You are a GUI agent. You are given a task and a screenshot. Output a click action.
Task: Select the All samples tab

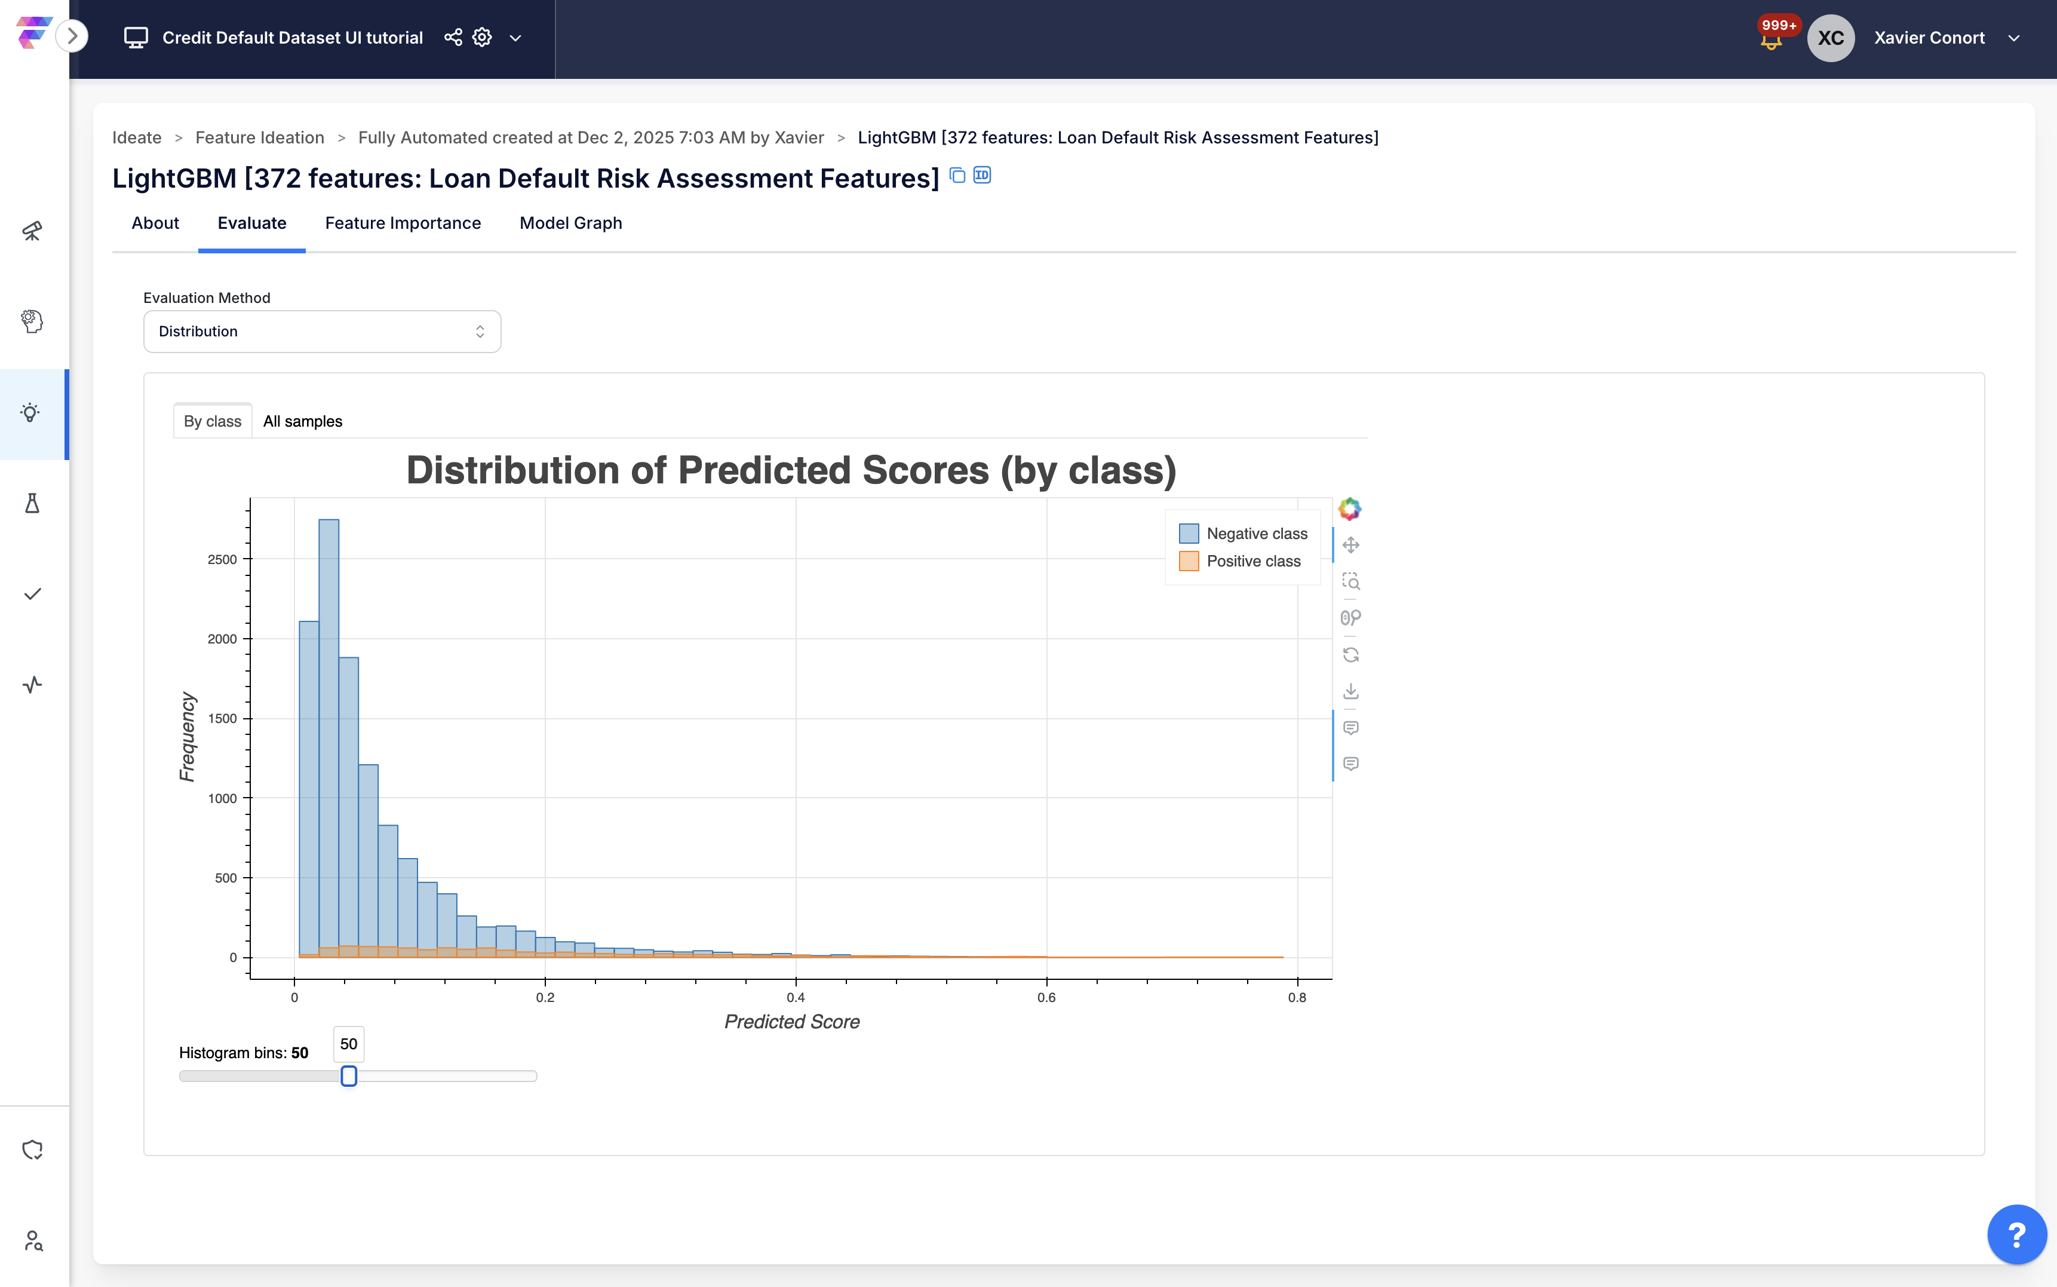(x=302, y=421)
